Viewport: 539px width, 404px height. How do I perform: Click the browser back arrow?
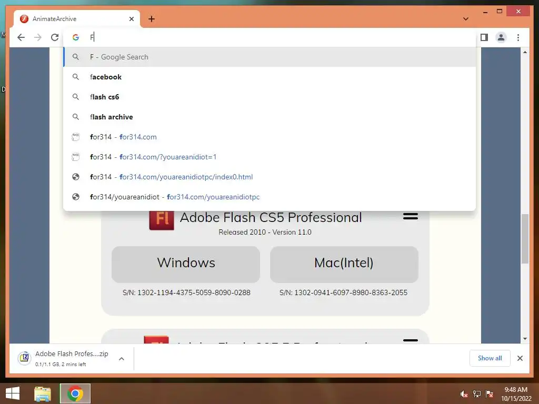tap(21, 37)
